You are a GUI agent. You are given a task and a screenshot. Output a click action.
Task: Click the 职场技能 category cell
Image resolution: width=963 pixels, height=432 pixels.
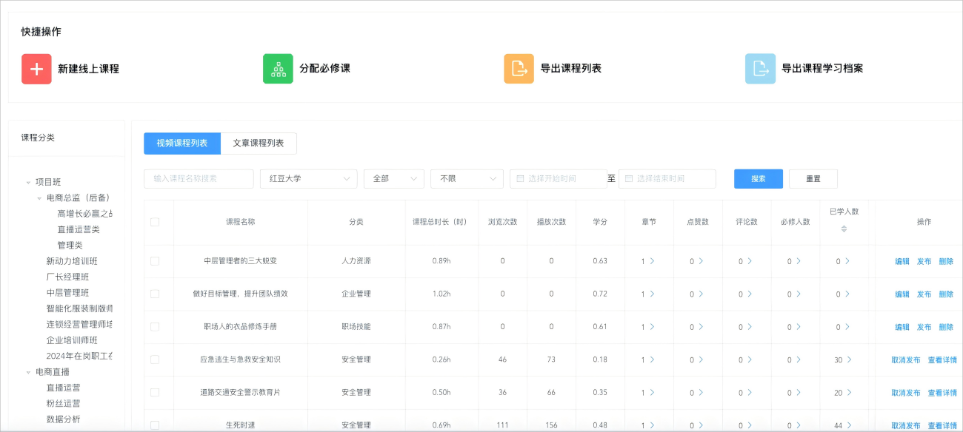tap(356, 326)
